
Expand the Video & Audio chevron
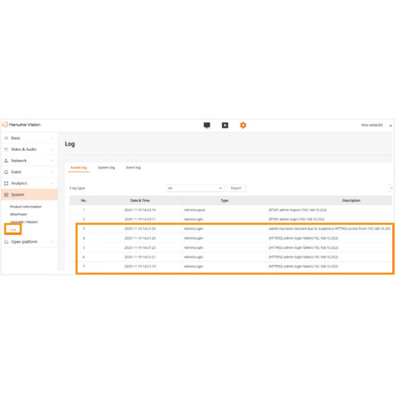pos(51,149)
